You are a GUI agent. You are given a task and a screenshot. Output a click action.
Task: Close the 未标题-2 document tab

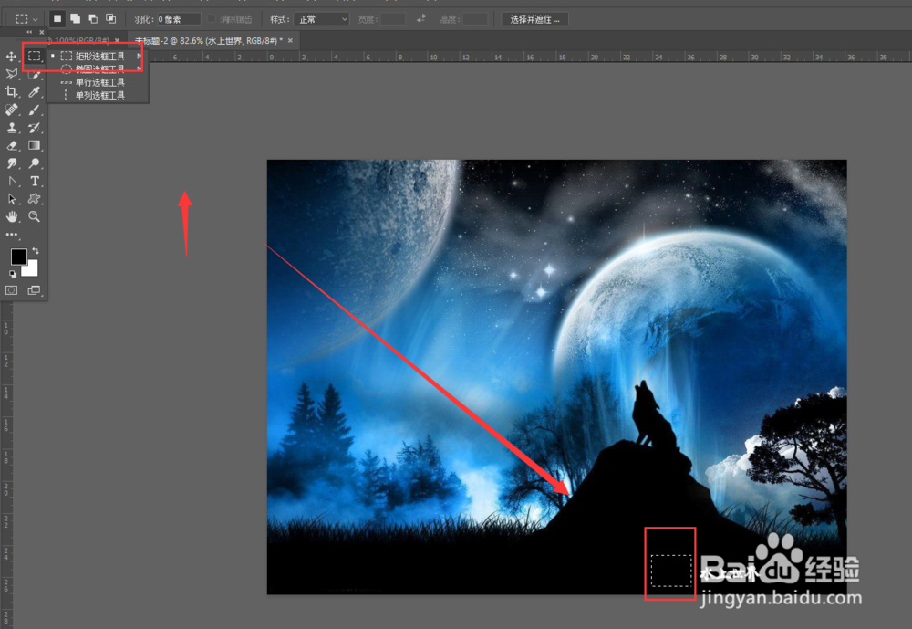pos(290,41)
